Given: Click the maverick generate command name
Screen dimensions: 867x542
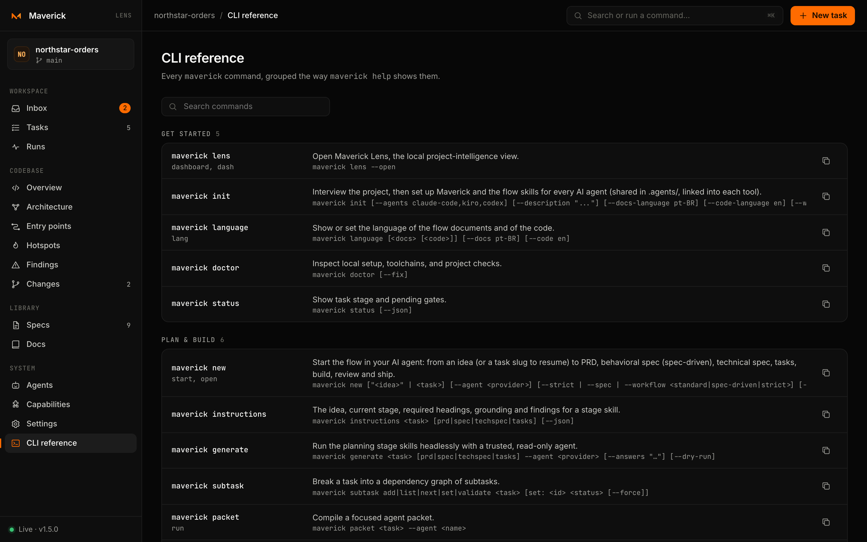Looking at the screenshot, I should (x=210, y=450).
